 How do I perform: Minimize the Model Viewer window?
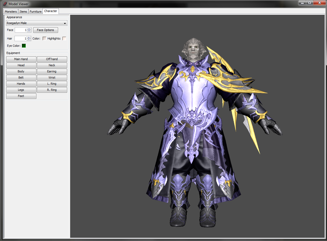coord(302,3)
